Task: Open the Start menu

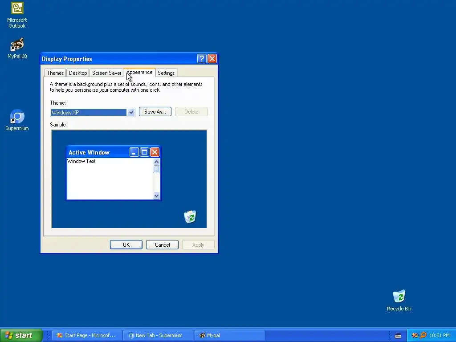Action: pyautogui.click(x=21, y=335)
